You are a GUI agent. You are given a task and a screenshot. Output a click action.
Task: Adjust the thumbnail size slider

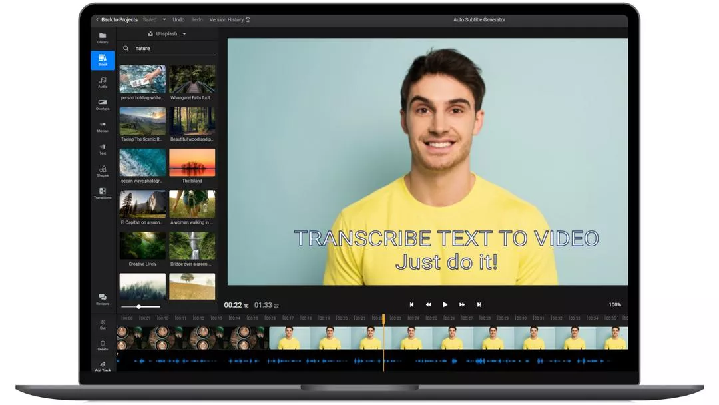[138, 307]
